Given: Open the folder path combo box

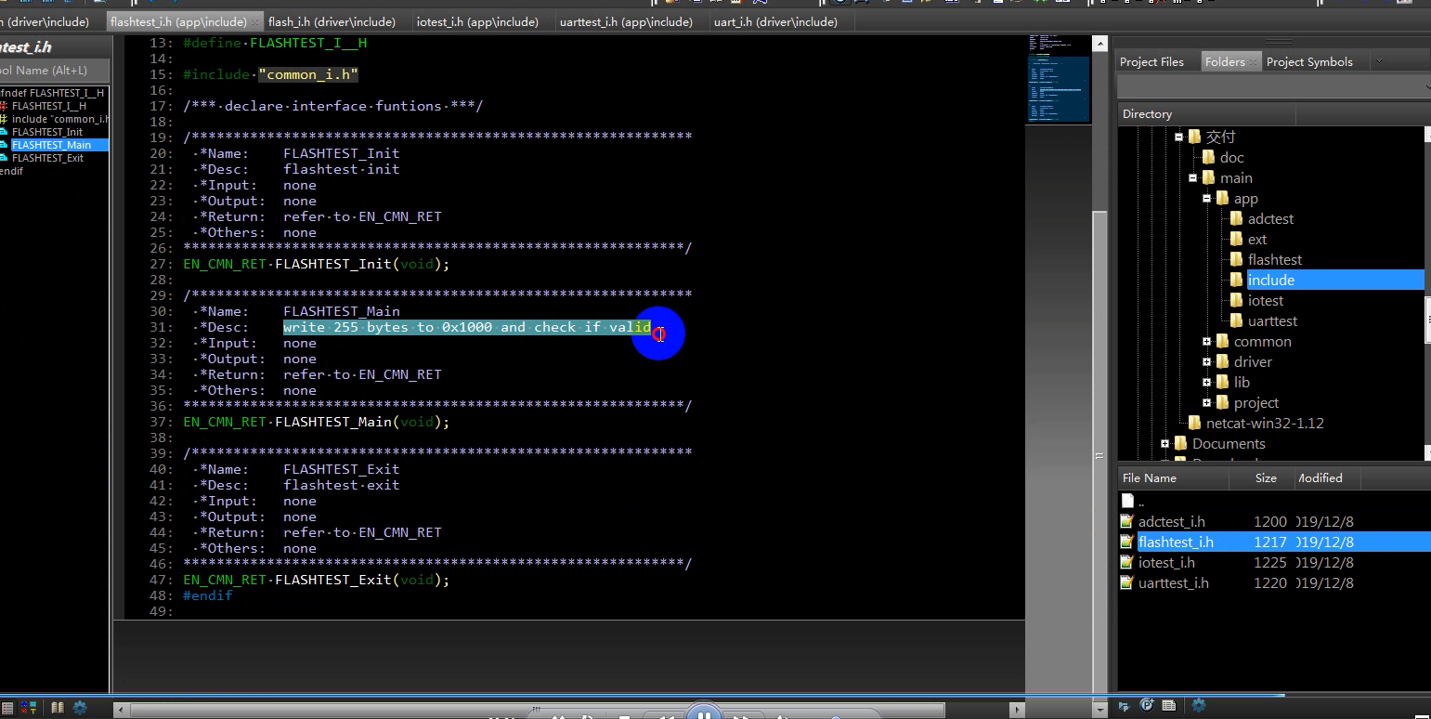Looking at the screenshot, I should tap(1273, 86).
